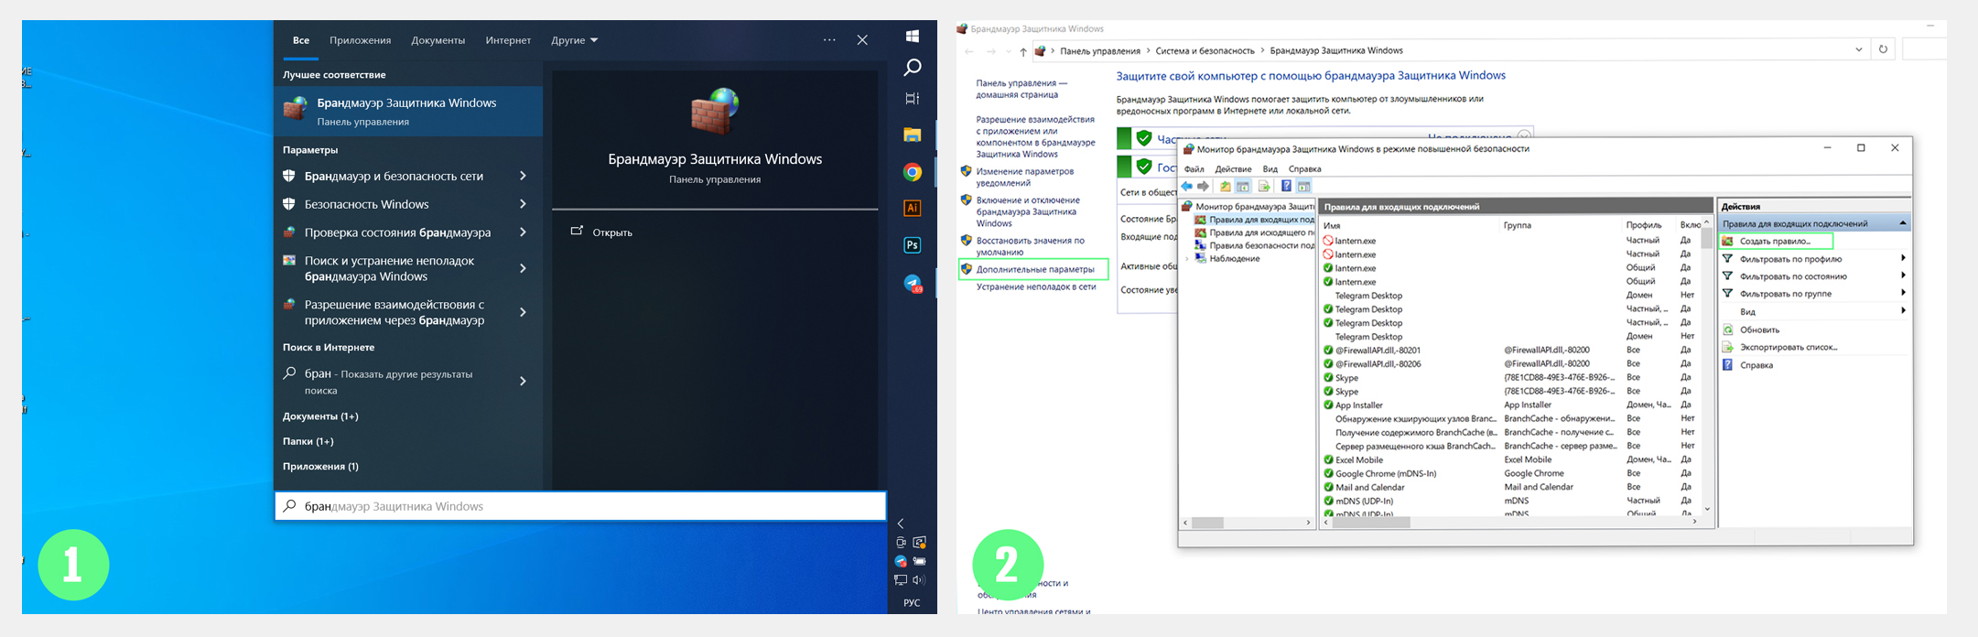Switch to the Интернет search tab

[508, 40]
